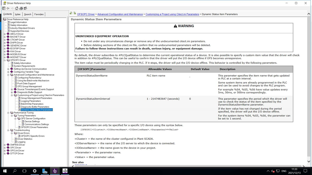Click content pane scroll down arrow
The width and height of the screenshot is (312, 175).
tap(308, 162)
